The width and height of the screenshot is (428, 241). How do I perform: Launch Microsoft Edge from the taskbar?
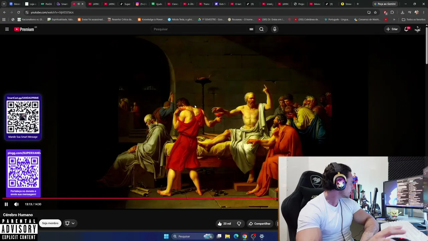point(236,236)
